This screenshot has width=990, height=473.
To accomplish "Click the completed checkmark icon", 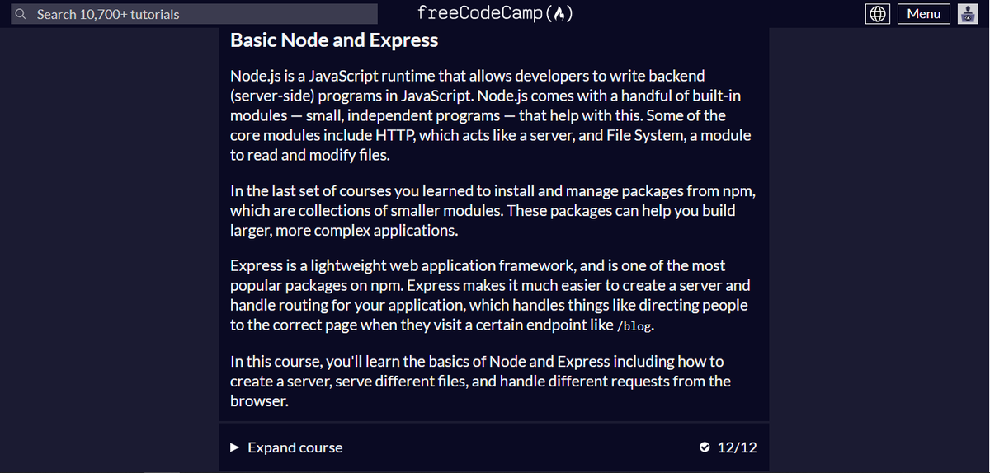I will 704,447.
